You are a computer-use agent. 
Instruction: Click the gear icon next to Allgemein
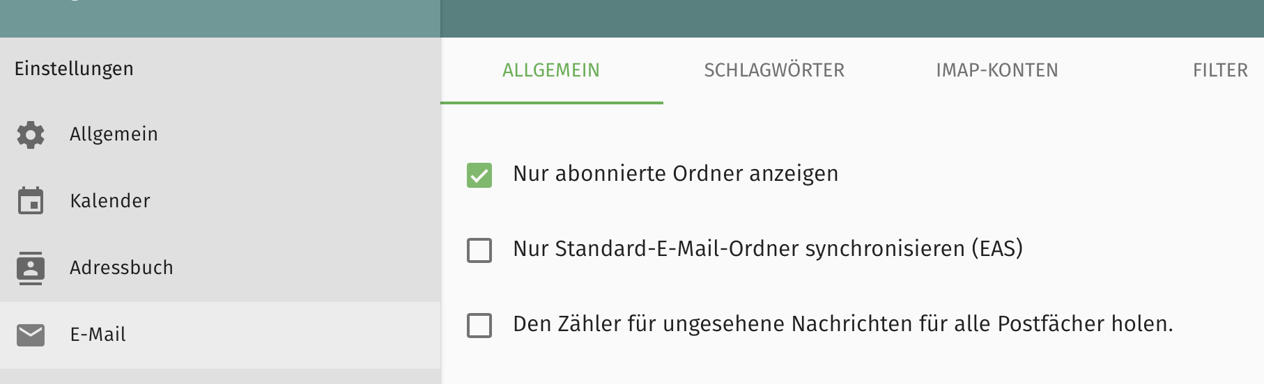pos(31,134)
